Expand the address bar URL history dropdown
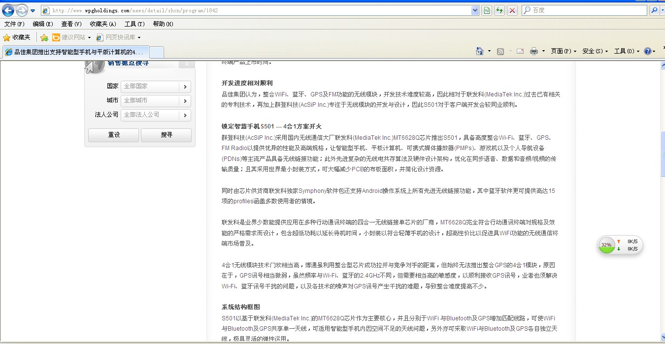 point(475,10)
